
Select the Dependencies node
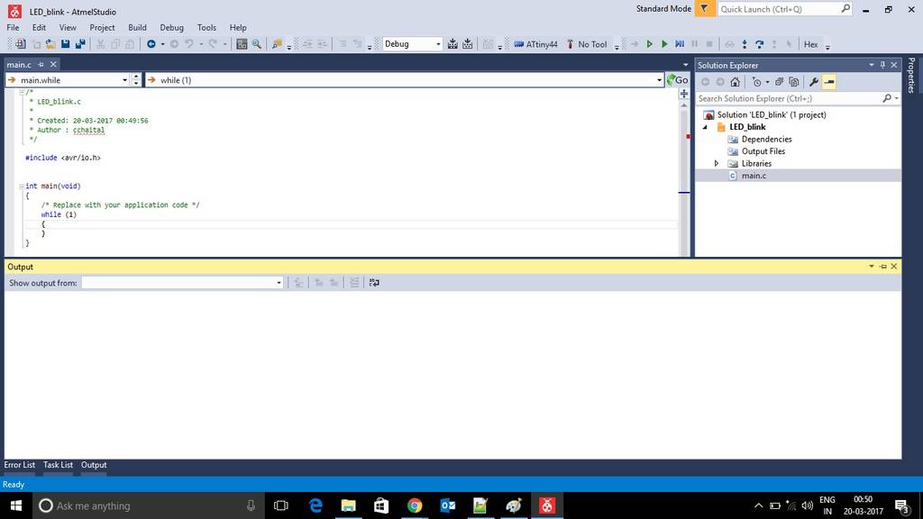766,140
